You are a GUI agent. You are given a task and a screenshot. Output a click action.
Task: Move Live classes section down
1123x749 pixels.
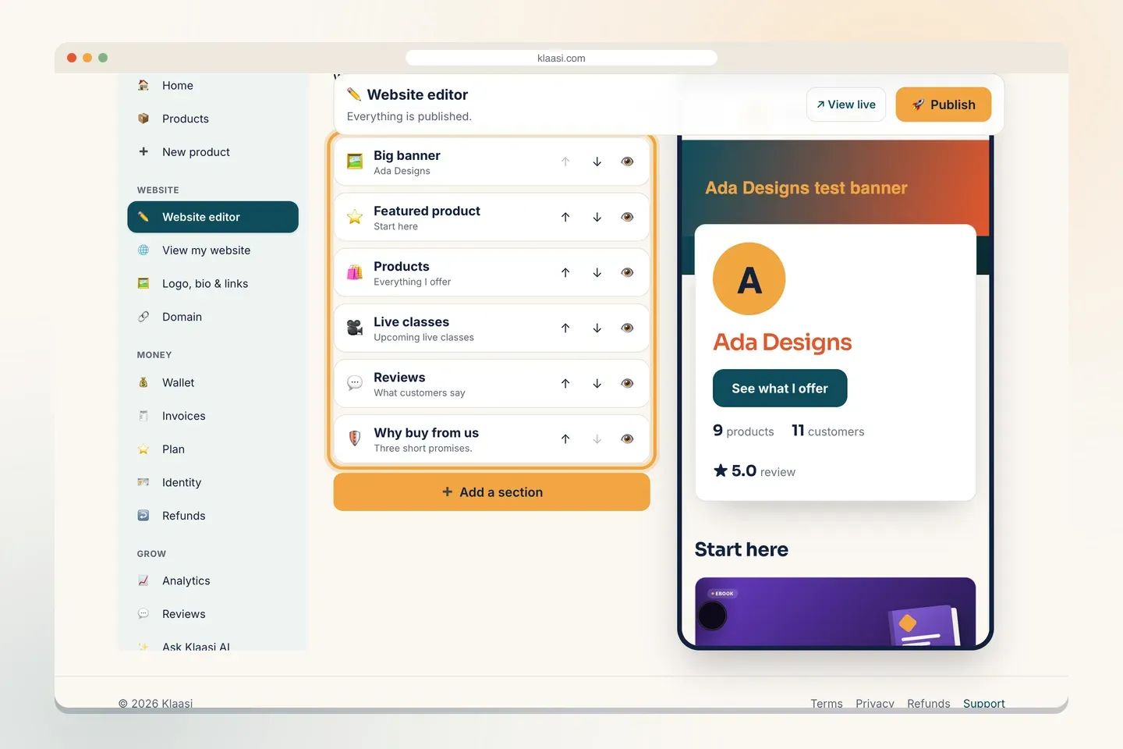click(597, 328)
